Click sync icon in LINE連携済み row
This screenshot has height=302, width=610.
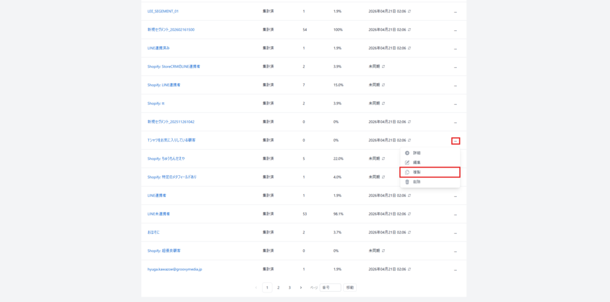[x=409, y=48]
